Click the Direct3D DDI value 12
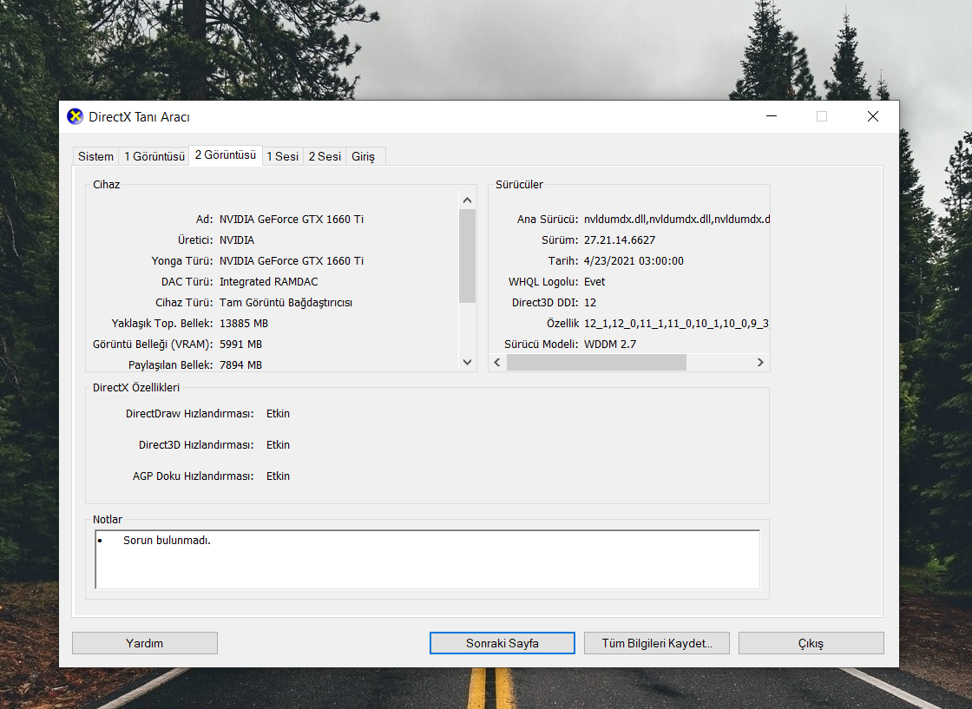The height and width of the screenshot is (709, 972). pyautogui.click(x=590, y=303)
